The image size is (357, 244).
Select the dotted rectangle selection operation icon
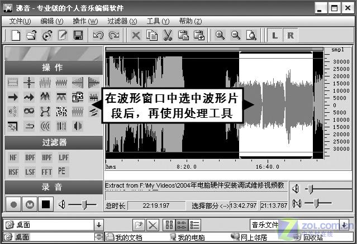pos(13,82)
